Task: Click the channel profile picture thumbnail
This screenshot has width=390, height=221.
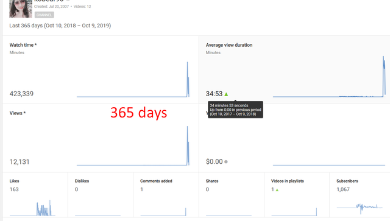Action: tap(21, 9)
